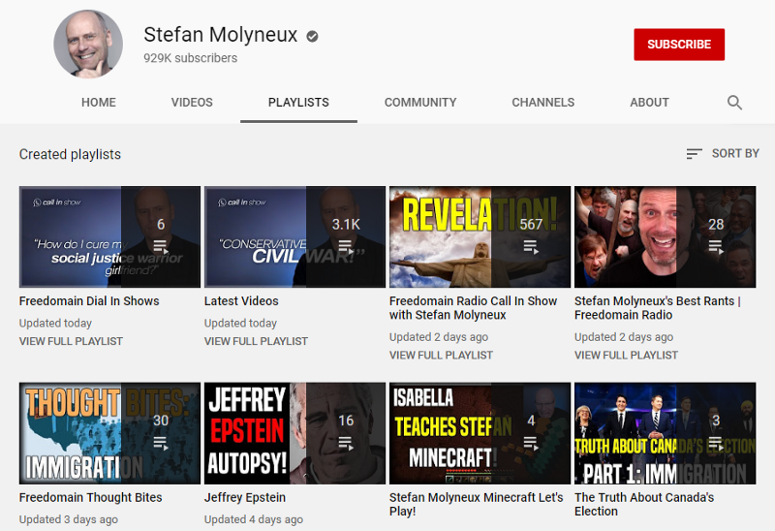775x531 pixels.
Task: Click the Created playlists heading
Action: tap(70, 154)
